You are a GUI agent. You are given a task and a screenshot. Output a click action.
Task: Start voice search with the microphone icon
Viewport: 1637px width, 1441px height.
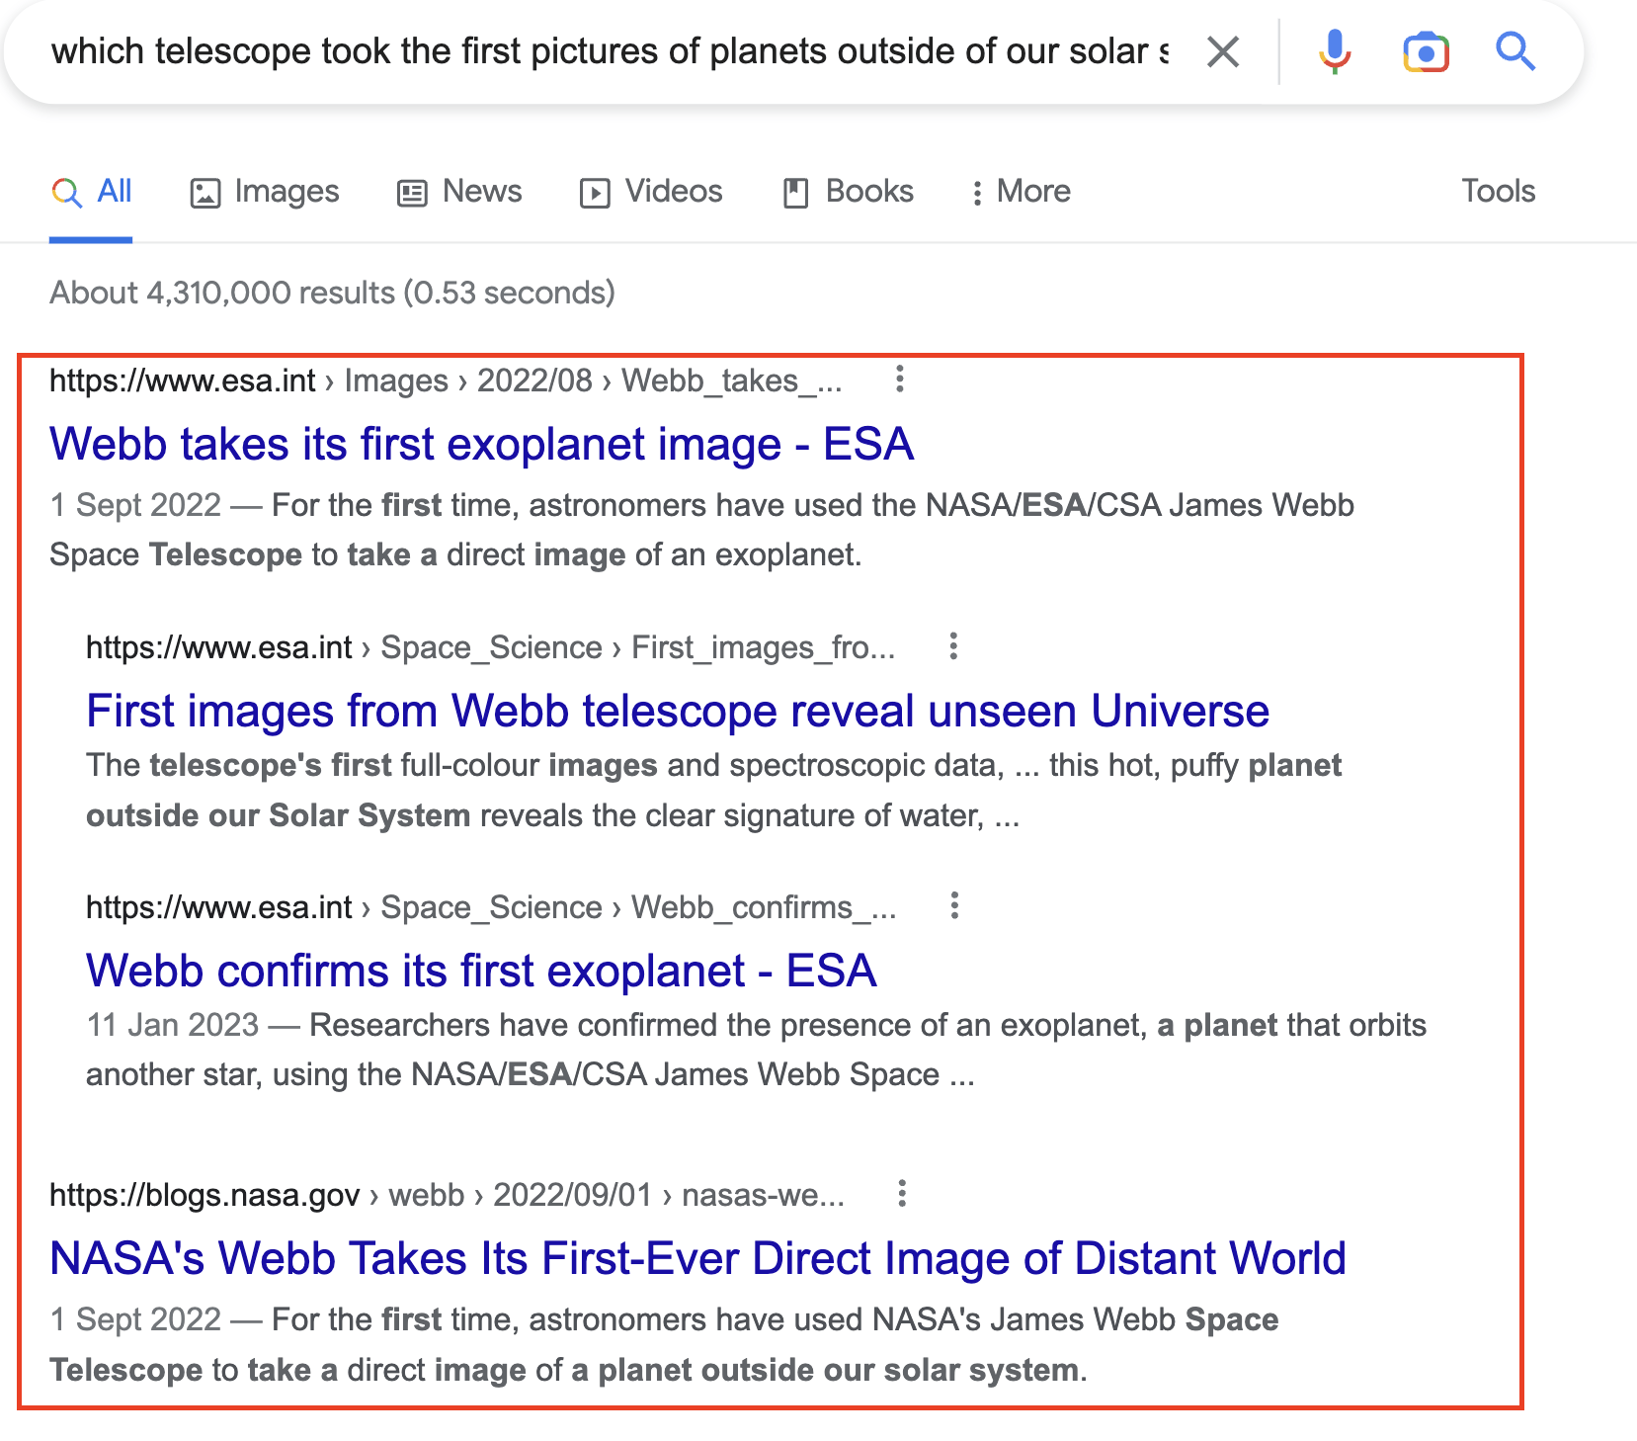coord(1335,51)
